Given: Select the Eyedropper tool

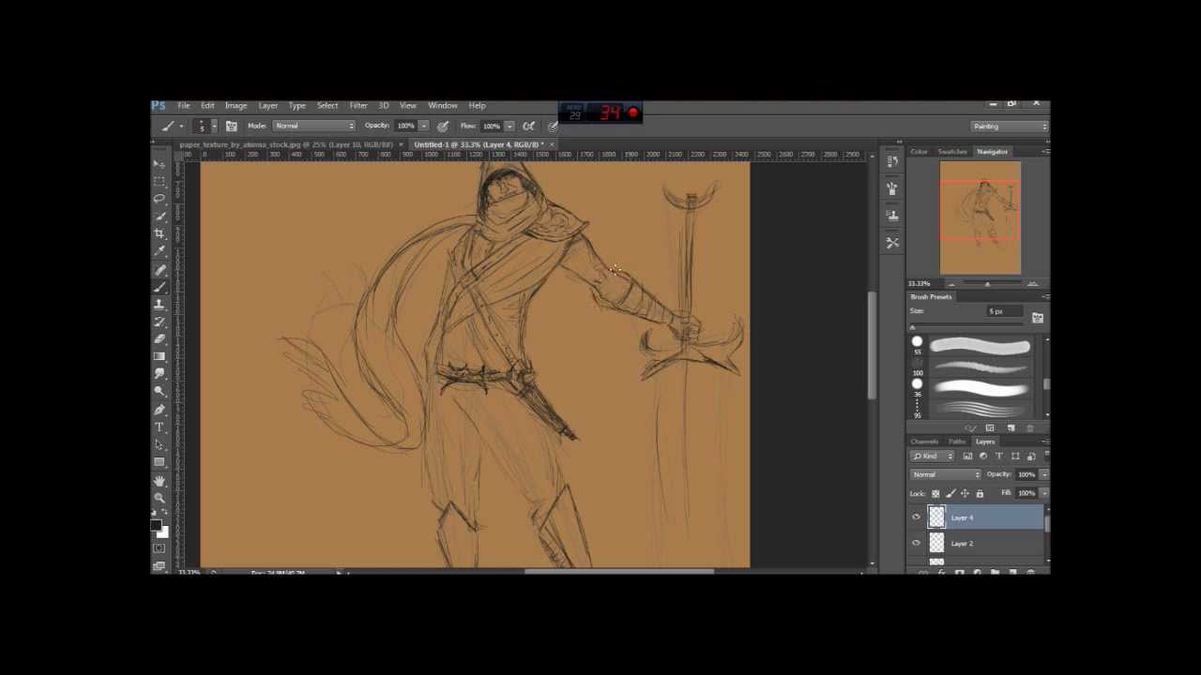Looking at the screenshot, I should pos(160,250).
